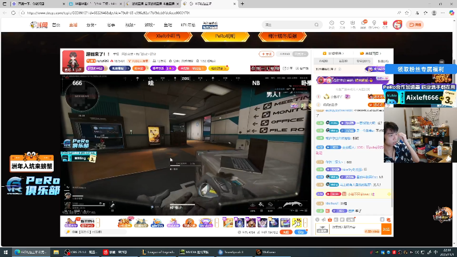Switch to League of Legends in taskbar

pyautogui.click(x=158, y=252)
